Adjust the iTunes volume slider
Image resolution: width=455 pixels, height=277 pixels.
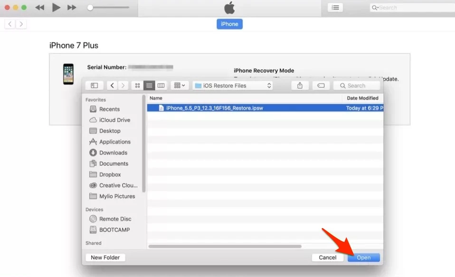[109, 8]
